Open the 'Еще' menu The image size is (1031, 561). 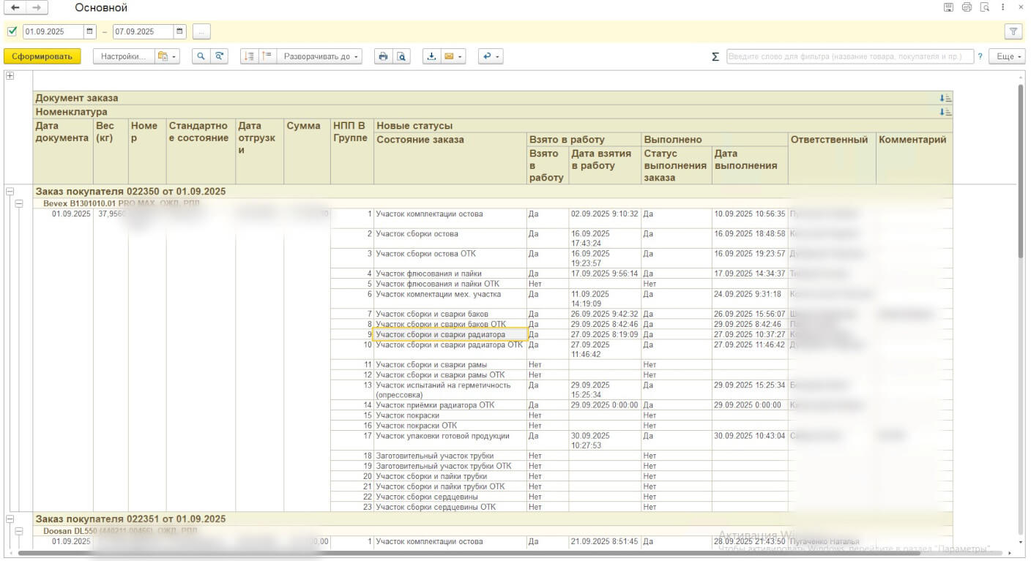click(1006, 56)
